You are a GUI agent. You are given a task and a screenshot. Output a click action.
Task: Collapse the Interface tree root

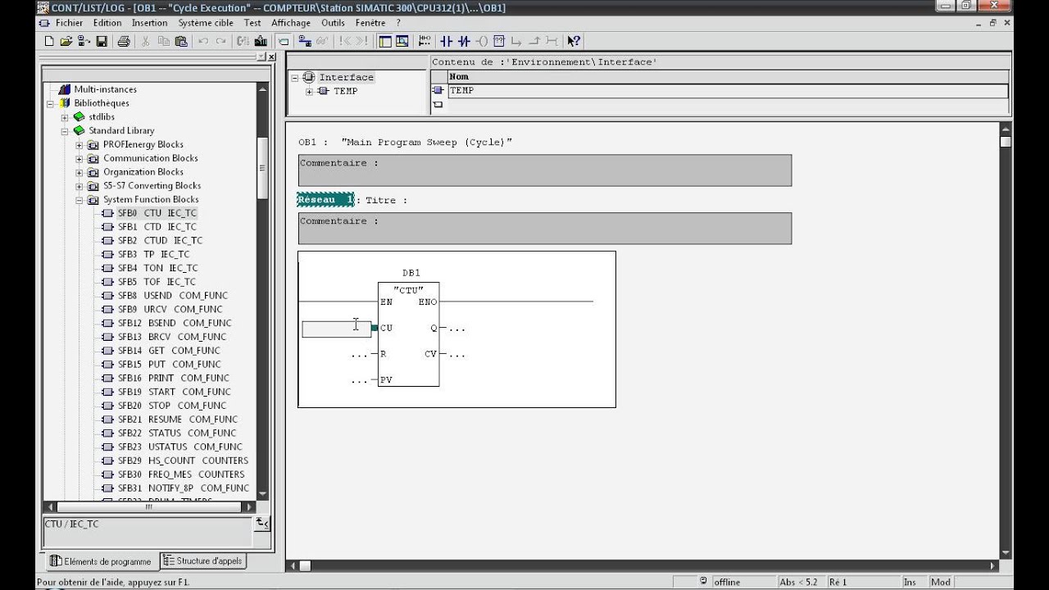tap(295, 78)
